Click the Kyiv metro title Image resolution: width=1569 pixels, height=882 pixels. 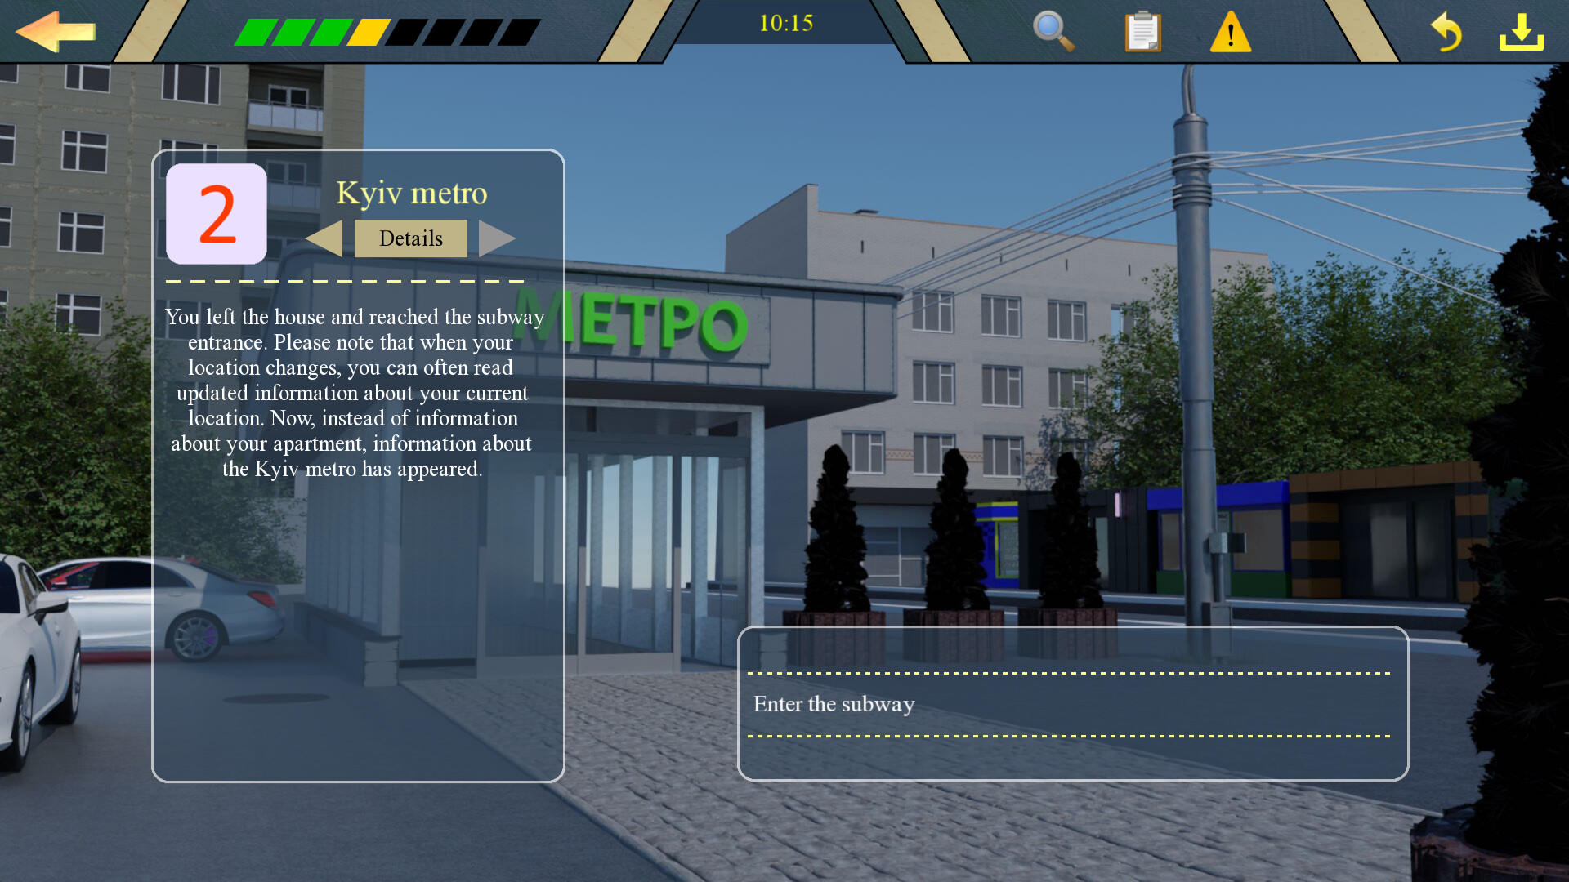[411, 193]
